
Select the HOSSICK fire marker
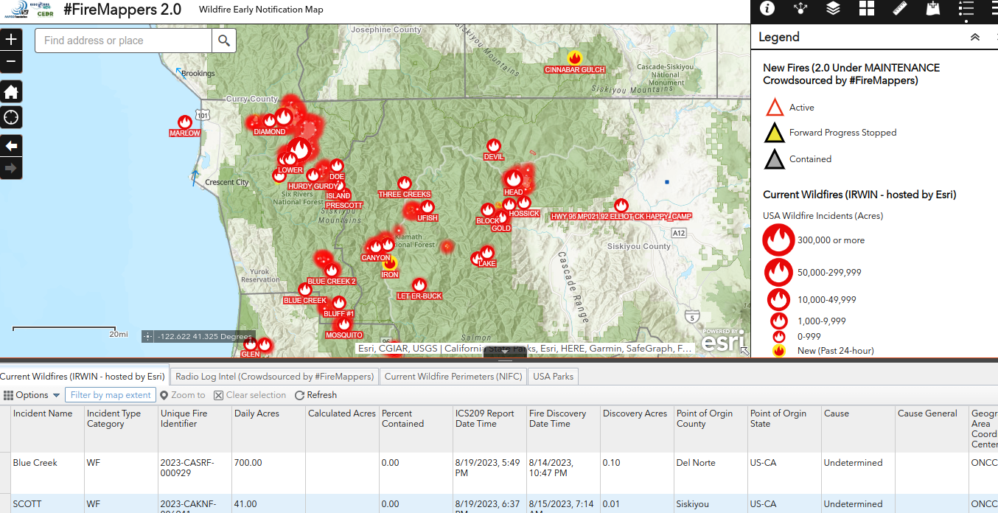tap(524, 203)
